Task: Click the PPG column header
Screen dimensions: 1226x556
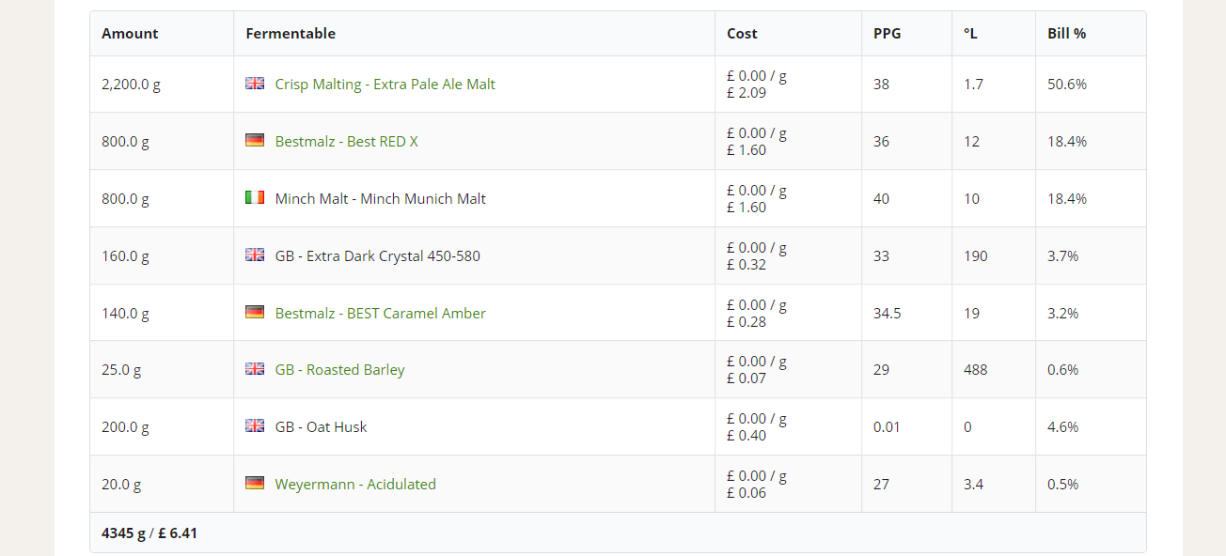Action: 887,33
